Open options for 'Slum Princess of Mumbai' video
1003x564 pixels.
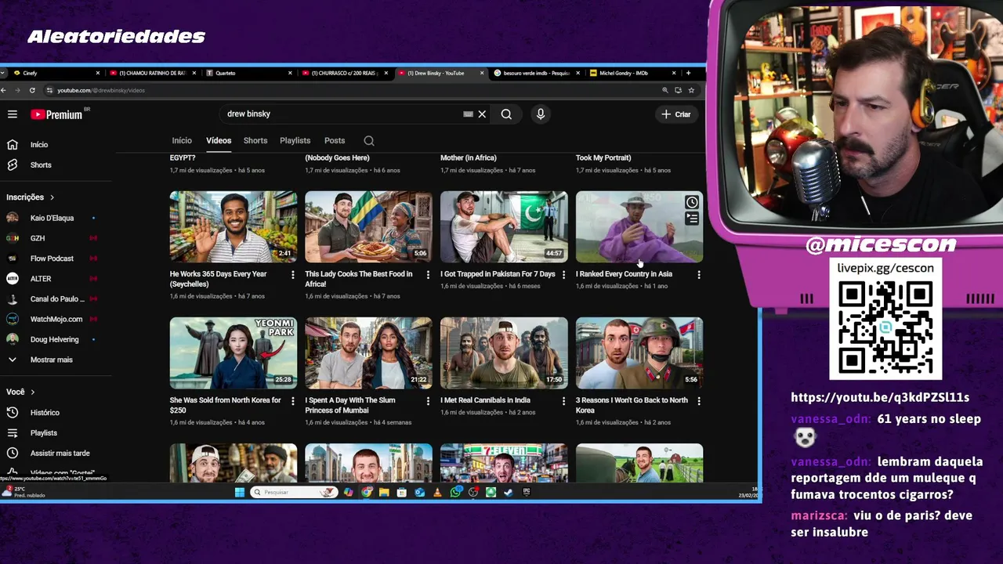pyautogui.click(x=428, y=401)
